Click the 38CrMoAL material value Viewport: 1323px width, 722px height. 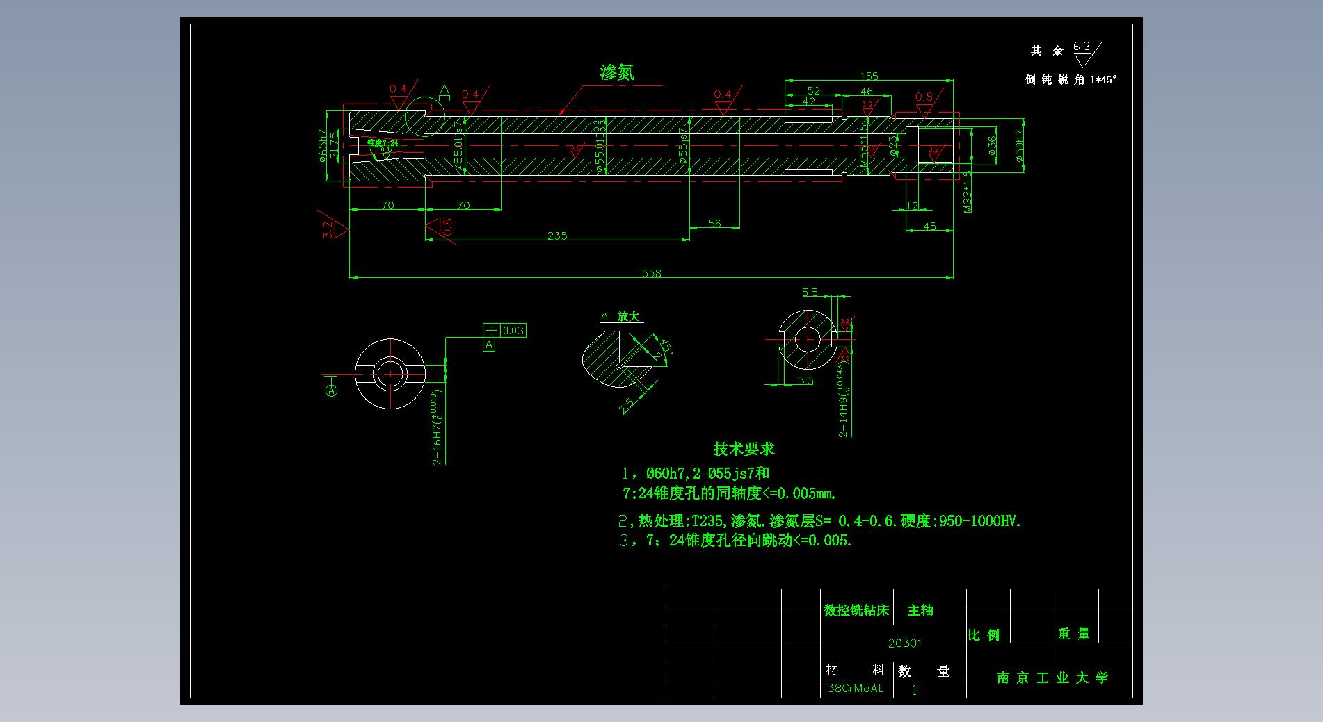coord(855,688)
